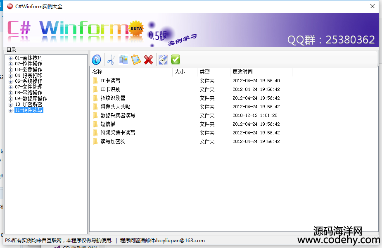Viewport: 382px width, 248px height.
Task: Select the 读写加密狗 folder row
Action: pyautogui.click(x=113, y=141)
